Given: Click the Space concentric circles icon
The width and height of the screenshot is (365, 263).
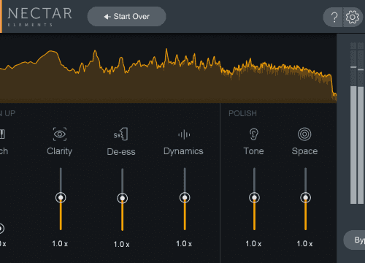Looking at the screenshot, I should click(x=304, y=134).
